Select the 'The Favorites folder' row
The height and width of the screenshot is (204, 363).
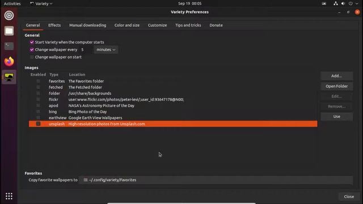coord(173,81)
